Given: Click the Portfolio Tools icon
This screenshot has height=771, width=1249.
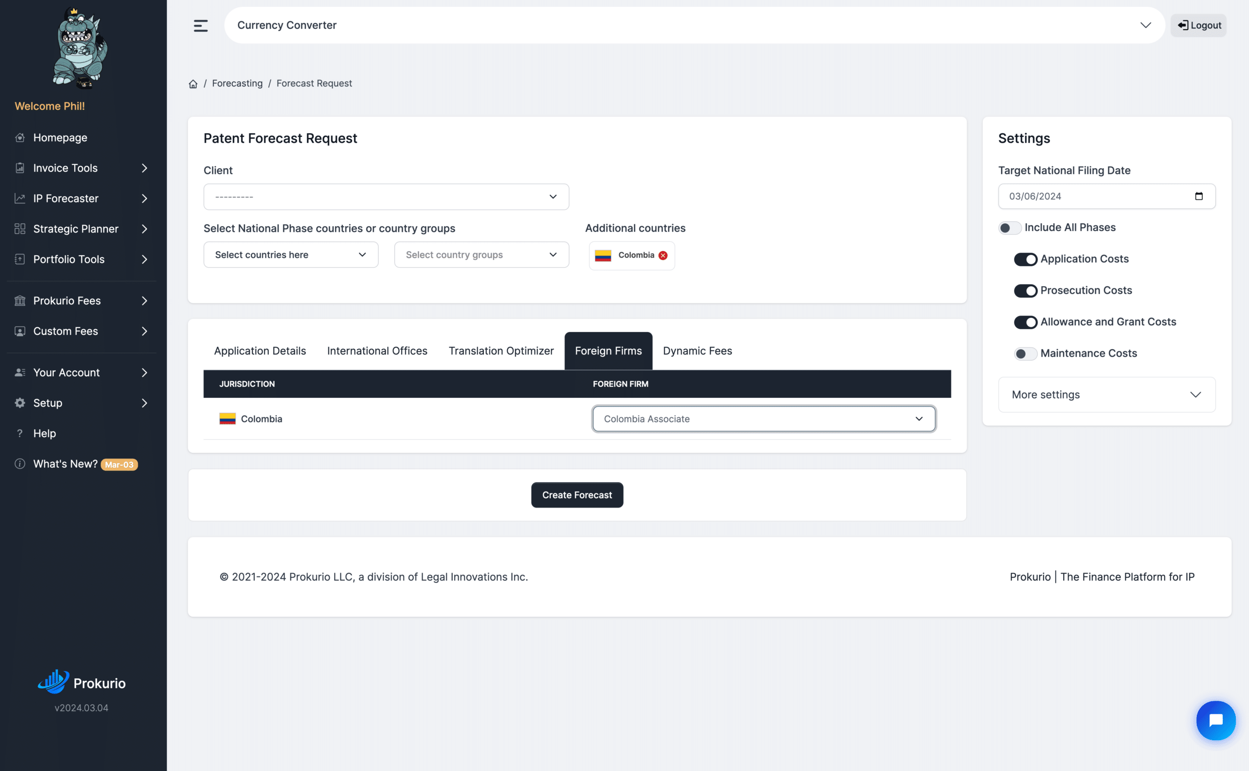Looking at the screenshot, I should pyautogui.click(x=20, y=259).
